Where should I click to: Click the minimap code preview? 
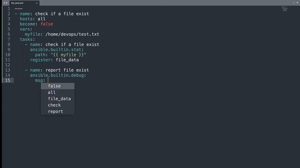pos(285,9)
